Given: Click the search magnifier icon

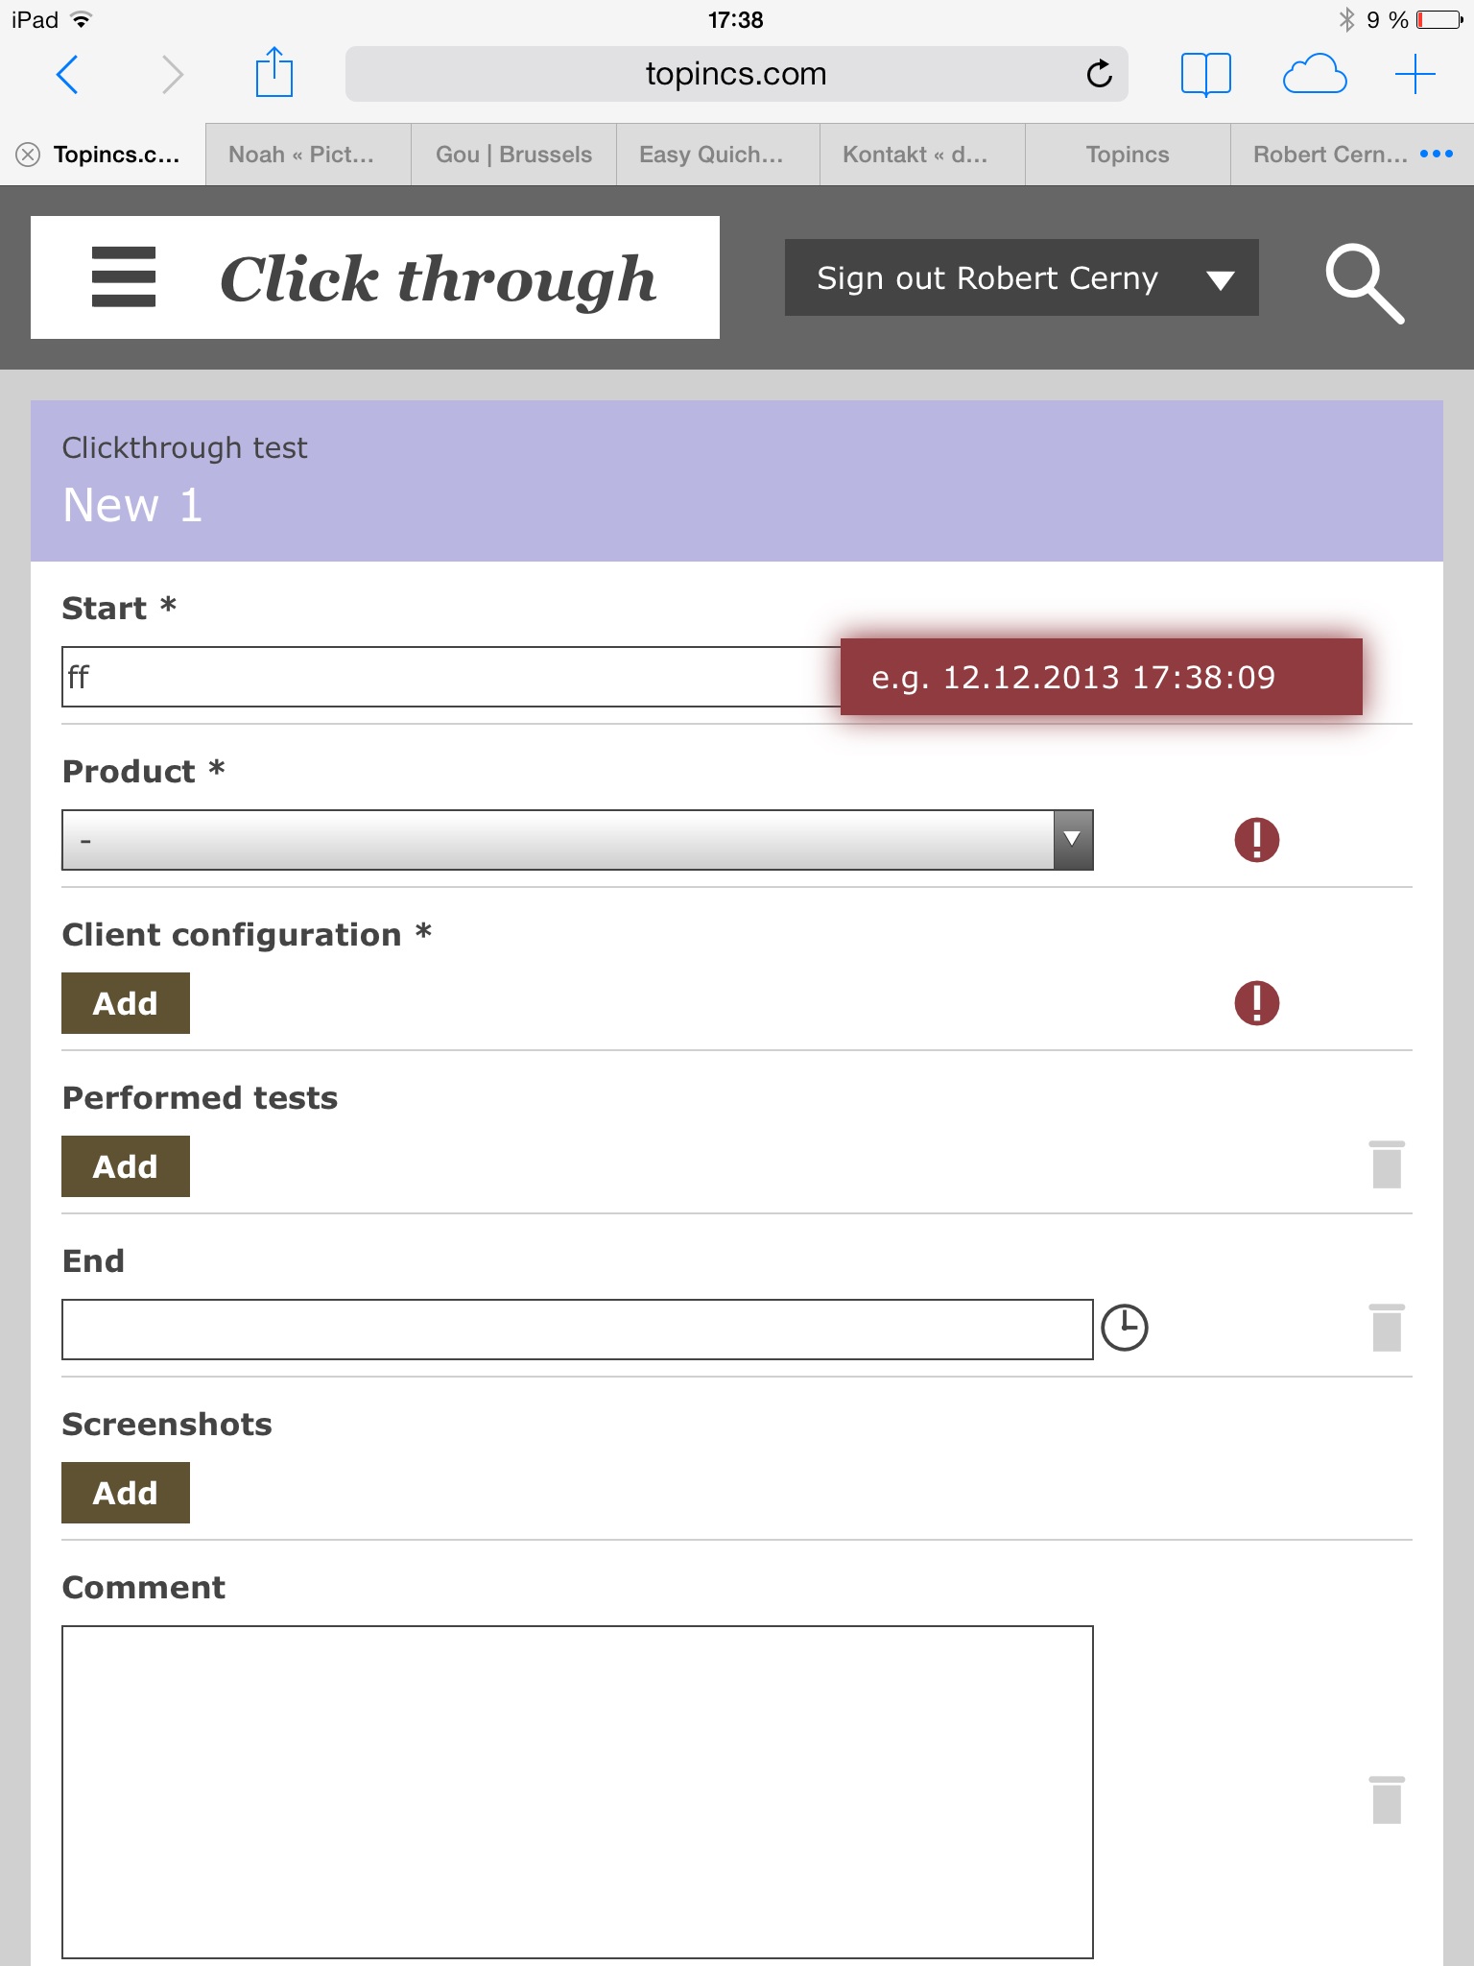Looking at the screenshot, I should [1364, 282].
